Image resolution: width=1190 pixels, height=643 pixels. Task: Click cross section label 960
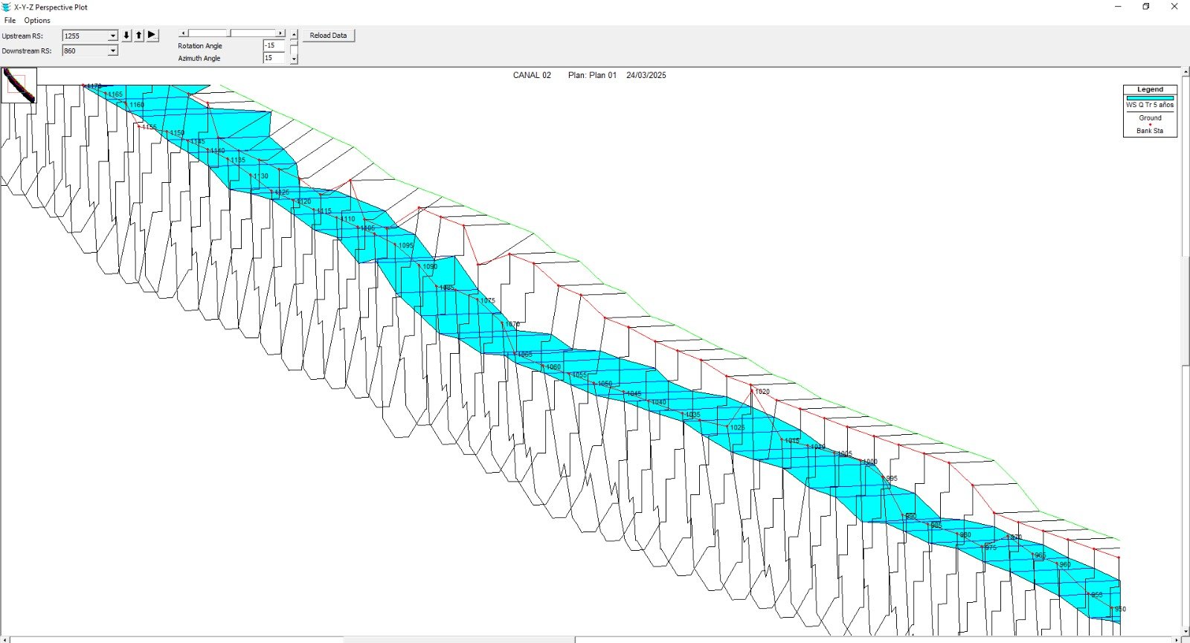1064,564
